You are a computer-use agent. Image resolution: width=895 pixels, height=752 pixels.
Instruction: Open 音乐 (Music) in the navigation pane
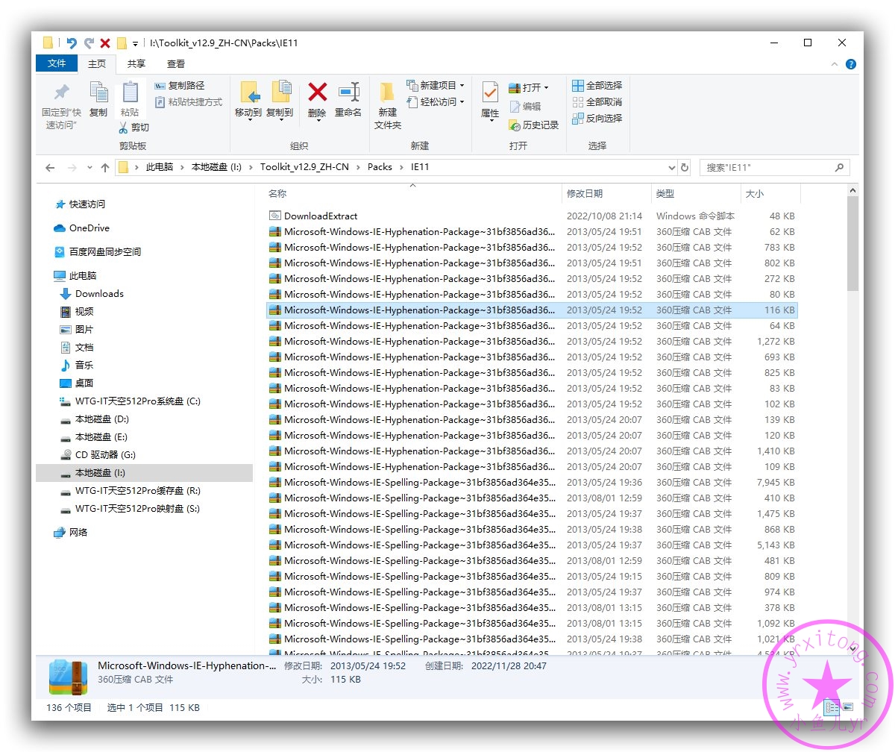77,366
